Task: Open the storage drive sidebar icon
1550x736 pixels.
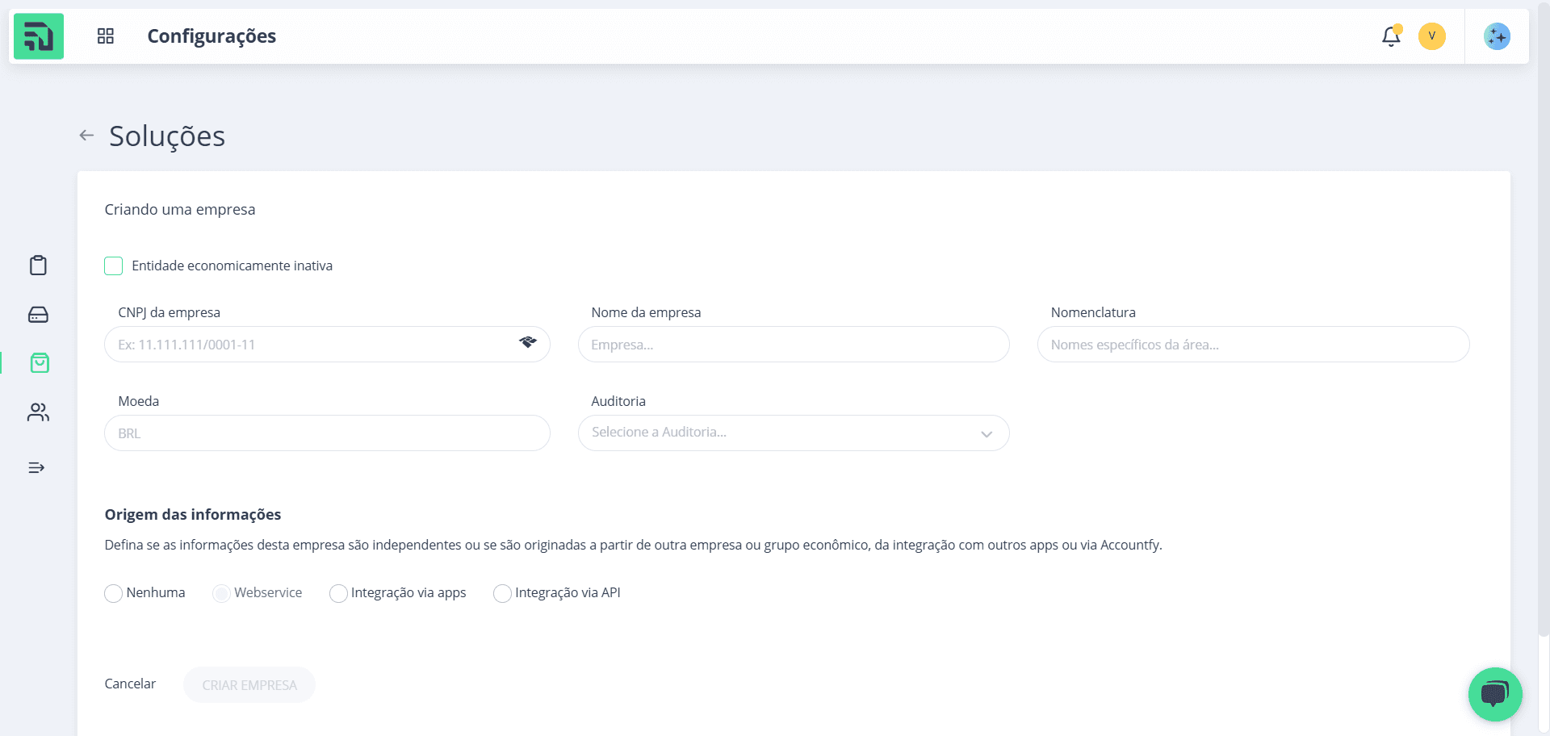Action: pyautogui.click(x=38, y=315)
